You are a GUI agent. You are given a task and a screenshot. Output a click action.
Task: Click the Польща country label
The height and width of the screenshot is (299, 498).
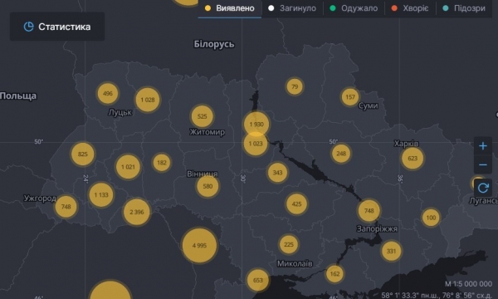pos(18,96)
